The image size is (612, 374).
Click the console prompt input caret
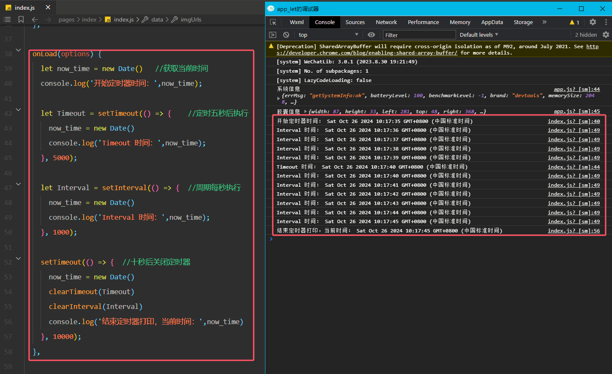(271, 239)
